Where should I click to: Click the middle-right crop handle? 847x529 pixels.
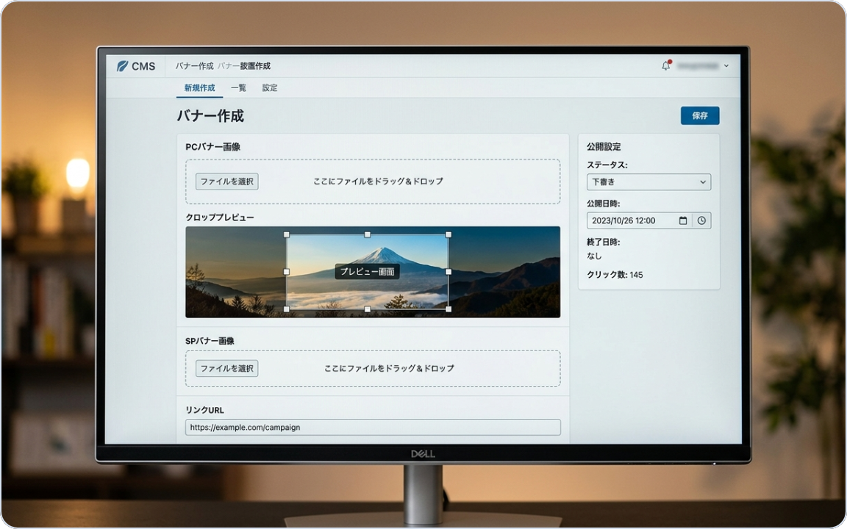tap(448, 272)
